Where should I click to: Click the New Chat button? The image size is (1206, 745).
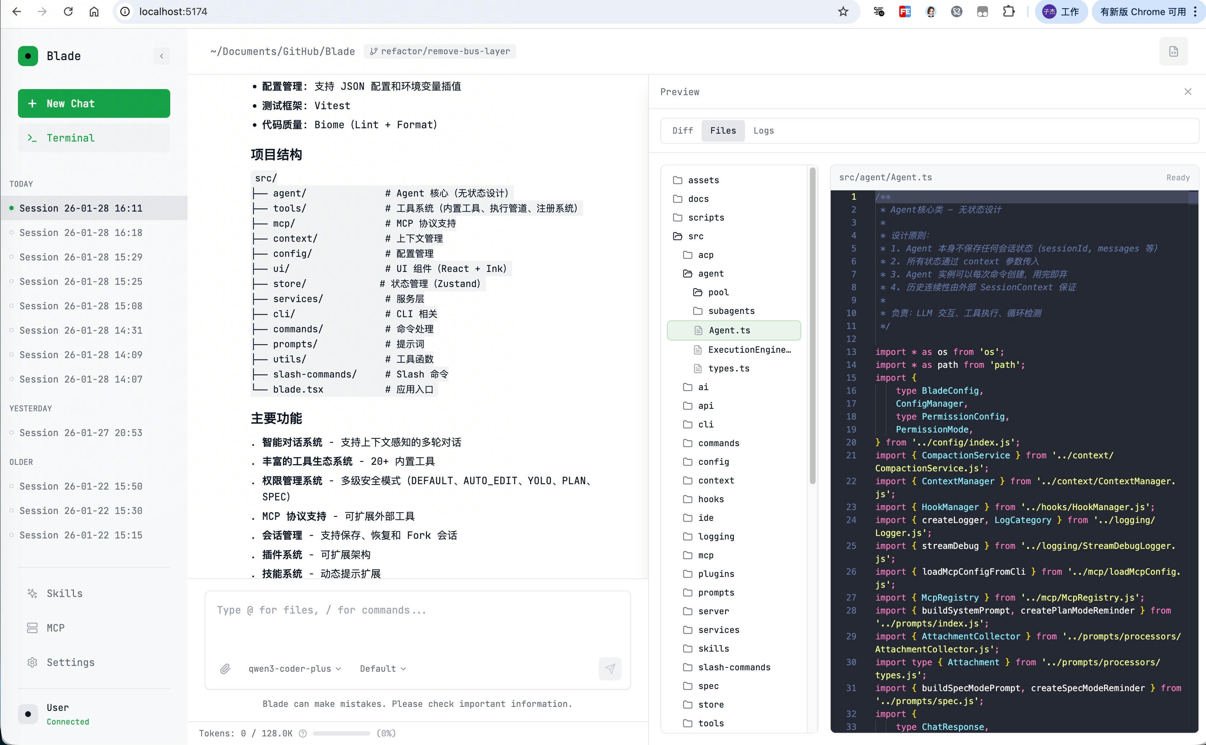pyautogui.click(x=94, y=103)
